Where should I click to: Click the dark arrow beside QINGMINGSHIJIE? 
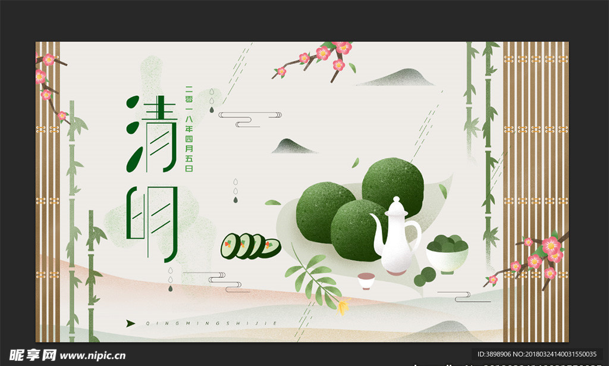pyautogui.click(x=131, y=323)
